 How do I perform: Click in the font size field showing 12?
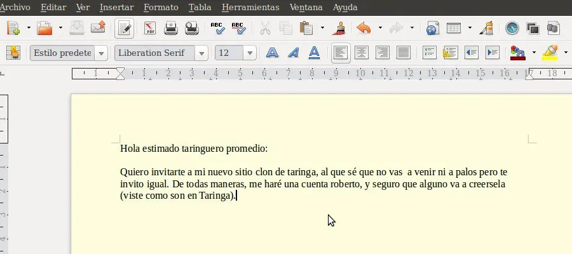(229, 53)
